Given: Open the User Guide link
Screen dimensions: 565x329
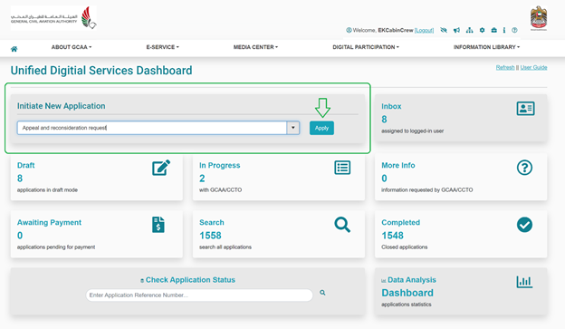Looking at the screenshot, I should [533, 67].
